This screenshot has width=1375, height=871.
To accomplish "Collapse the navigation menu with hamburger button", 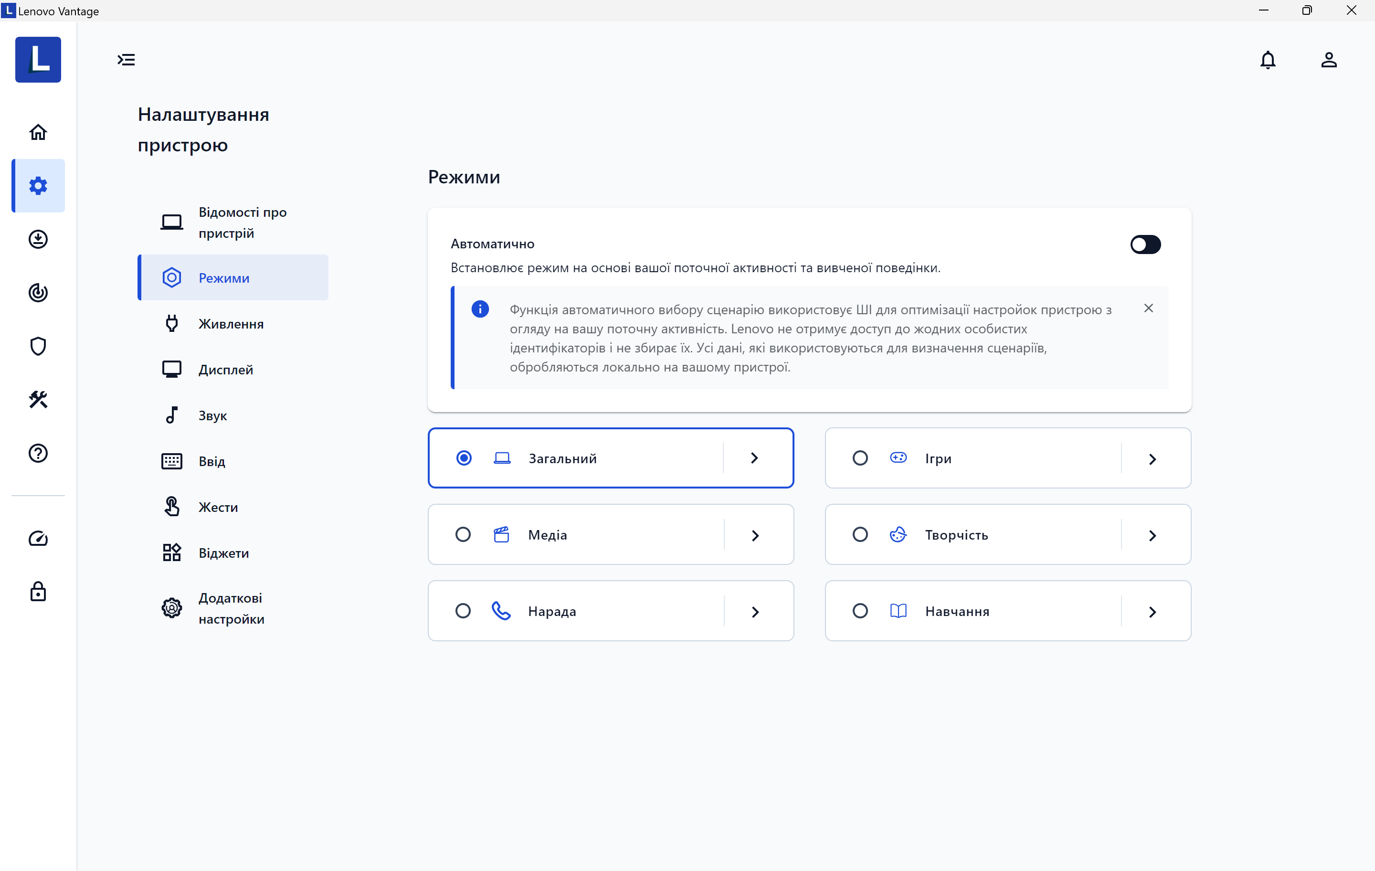I will (x=126, y=60).
